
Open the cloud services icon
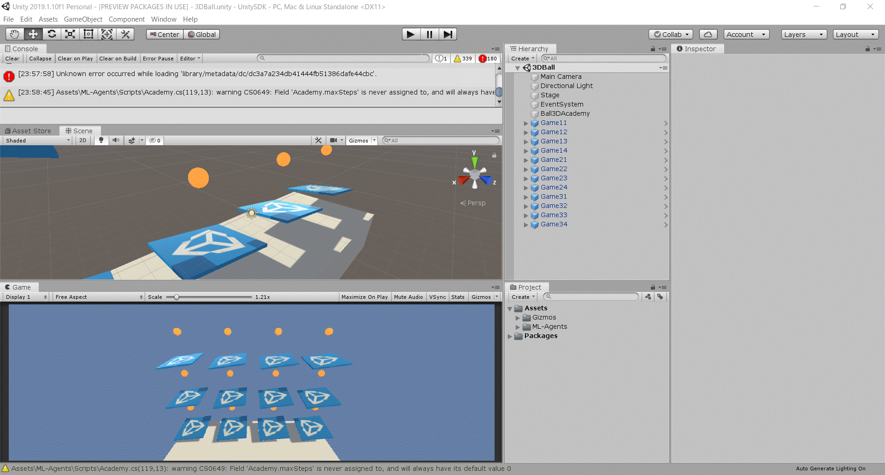pos(708,34)
